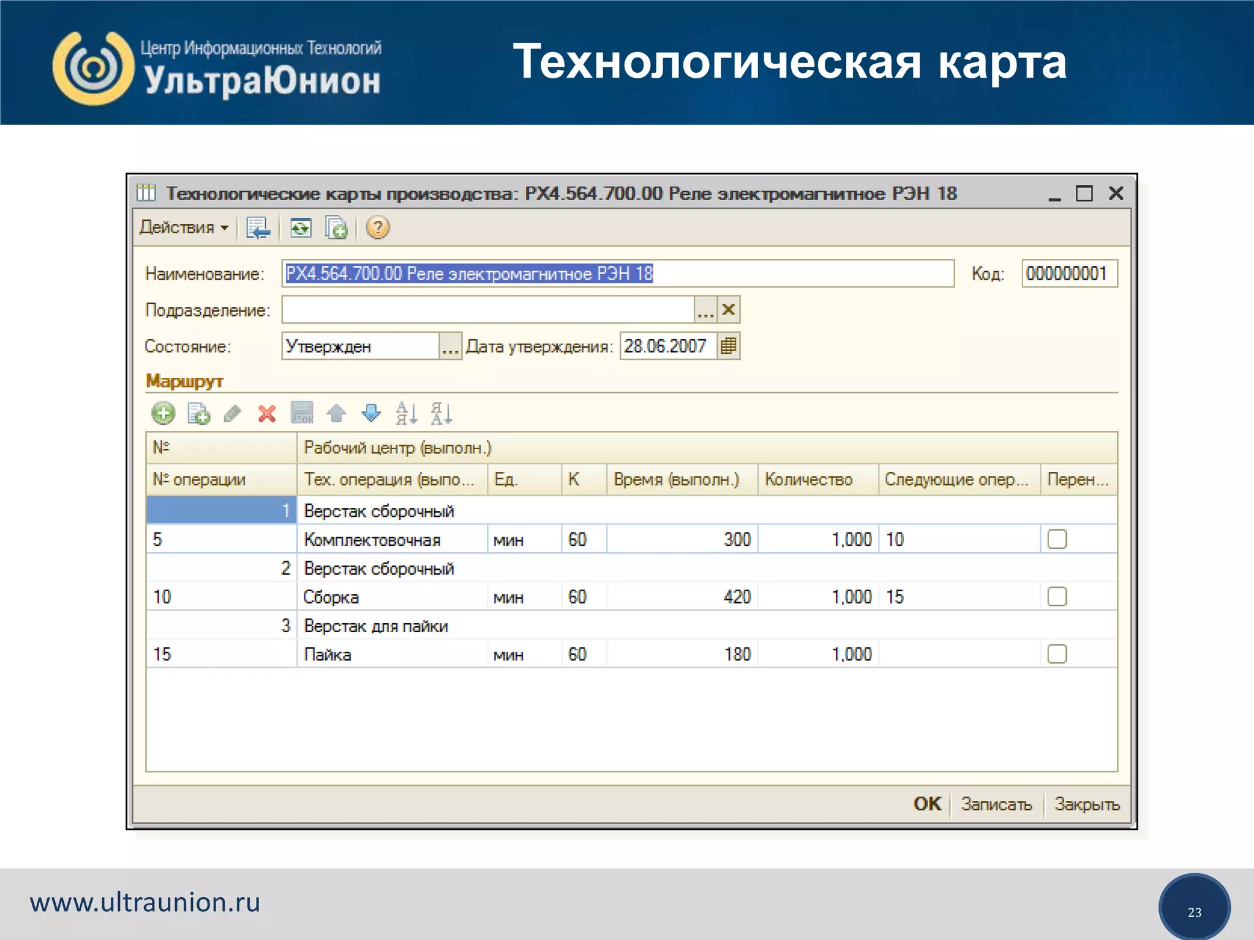Click the Записать button
This screenshot has height=940, width=1254.
(x=996, y=804)
